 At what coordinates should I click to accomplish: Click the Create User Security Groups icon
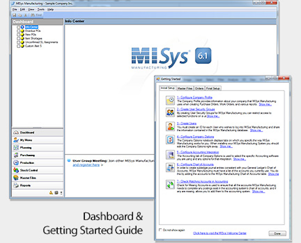click(170, 112)
